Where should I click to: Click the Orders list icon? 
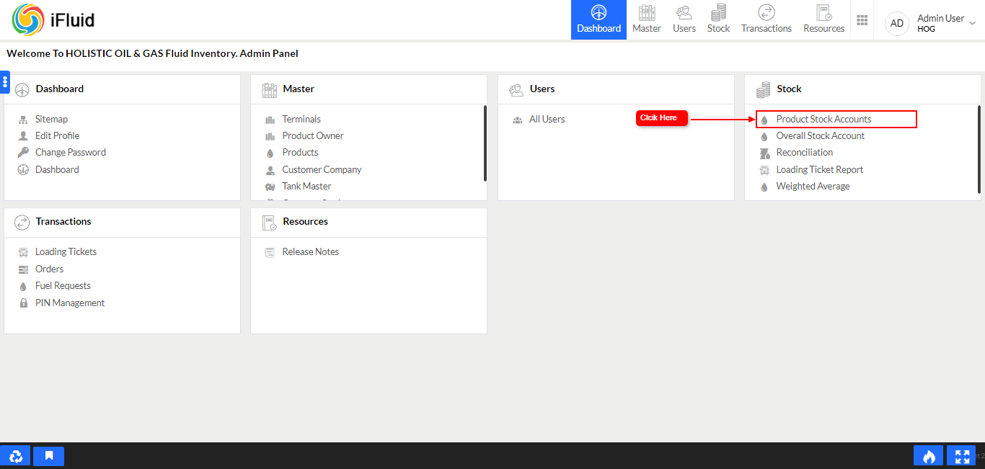click(23, 269)
